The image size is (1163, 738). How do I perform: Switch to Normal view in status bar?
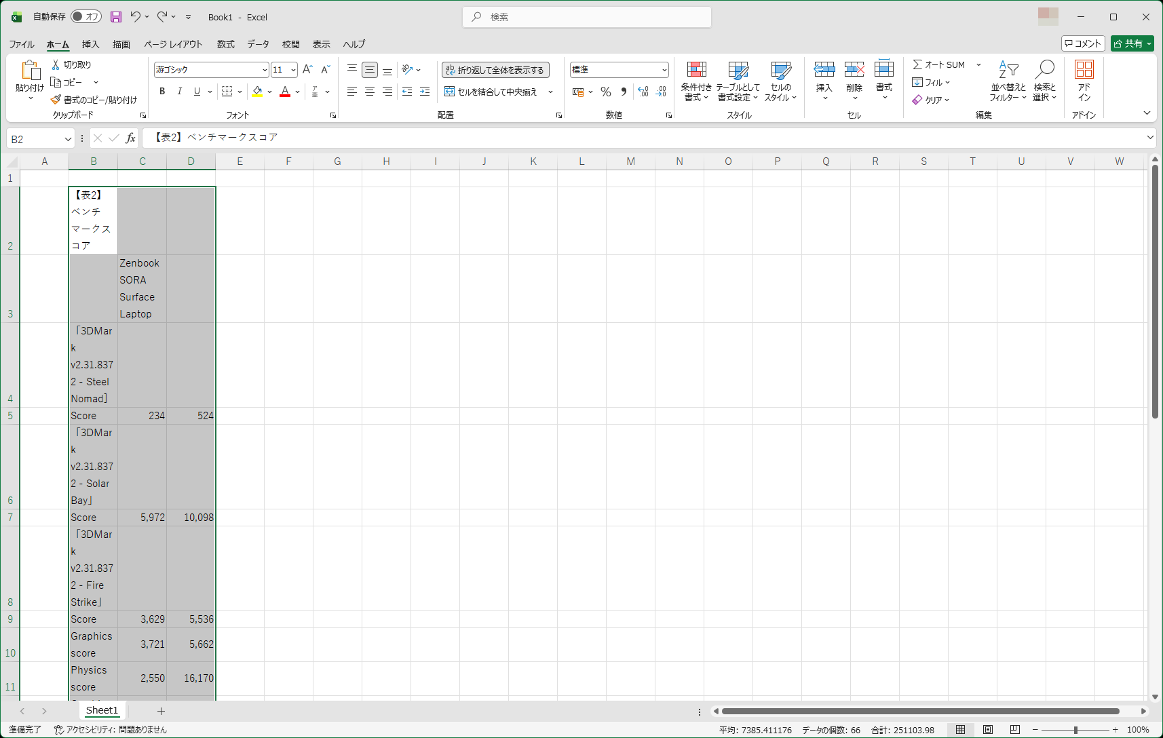[960, 730]
